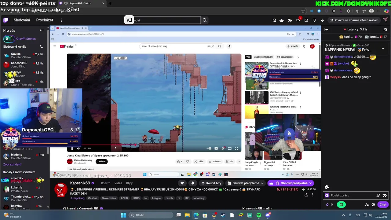Open the Prime crown notifications with badge 3

pos(298,20)
